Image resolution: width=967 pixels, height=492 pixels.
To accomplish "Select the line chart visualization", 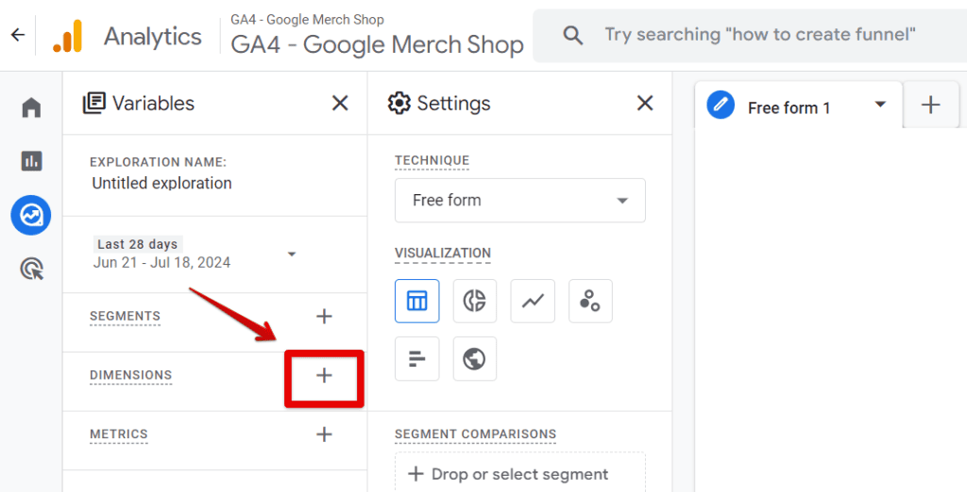I will click(533, 301).
